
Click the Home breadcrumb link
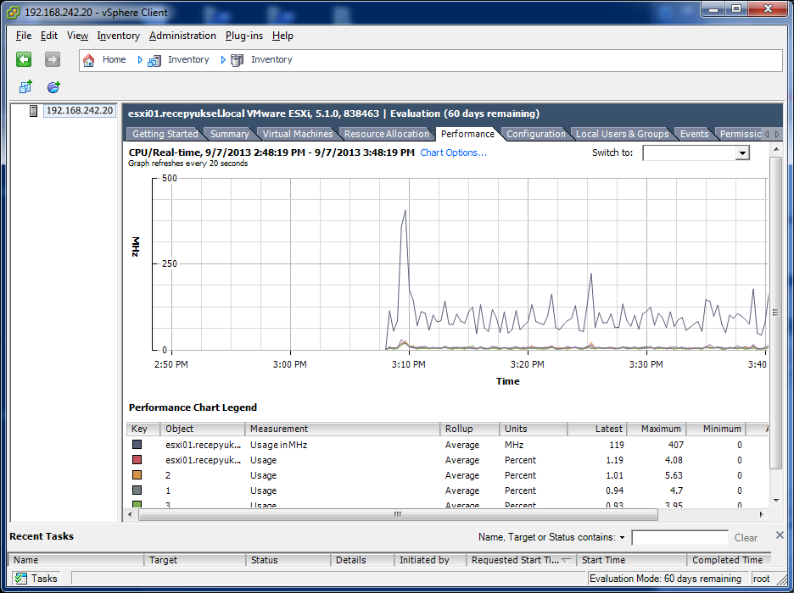point(114,59)
